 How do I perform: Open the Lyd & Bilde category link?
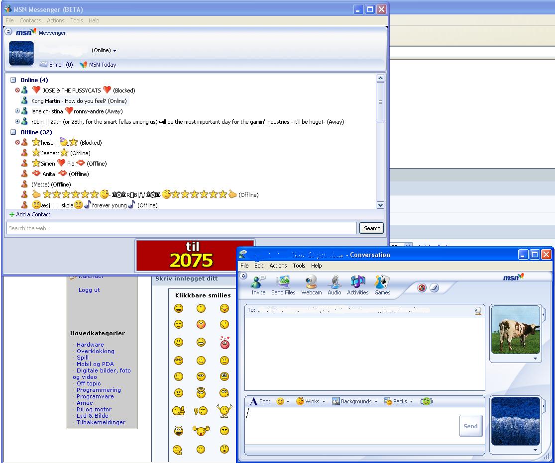point(93,416)
